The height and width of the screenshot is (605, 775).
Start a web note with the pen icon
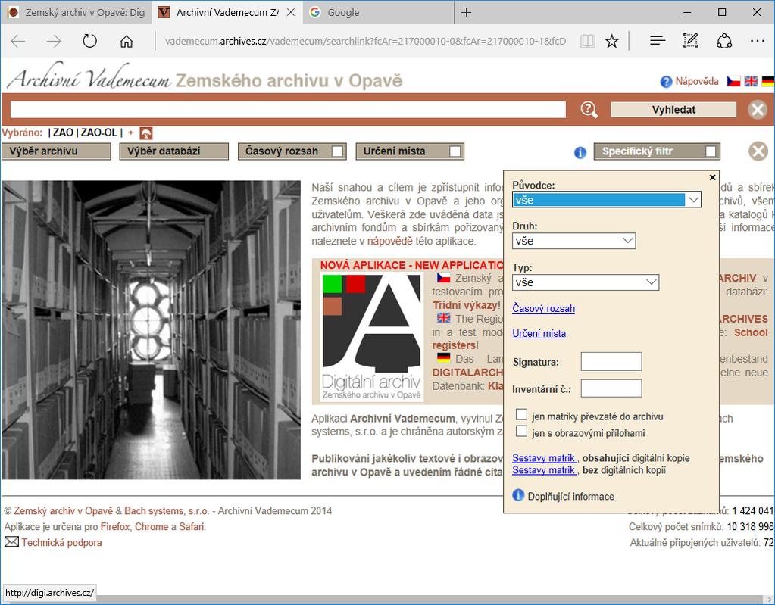click(x=690, y=41)
